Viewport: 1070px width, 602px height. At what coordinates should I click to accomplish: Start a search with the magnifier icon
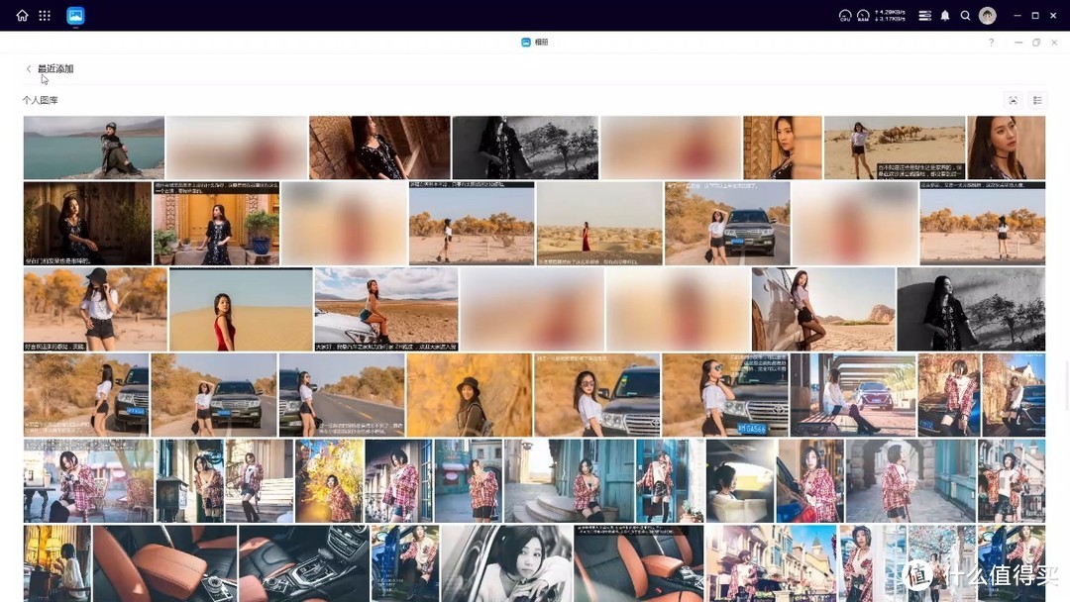coord(966,15)
